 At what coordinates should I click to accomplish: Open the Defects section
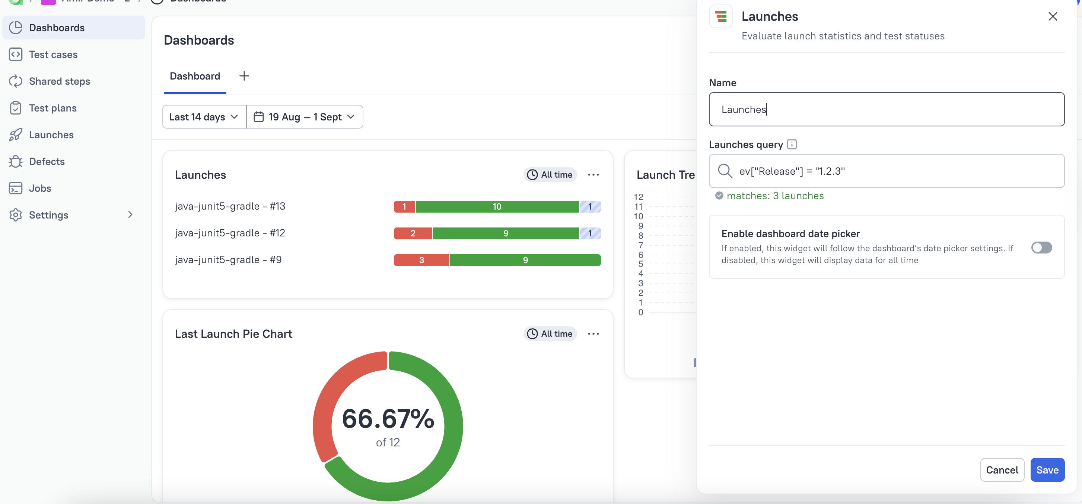(47, 161)
